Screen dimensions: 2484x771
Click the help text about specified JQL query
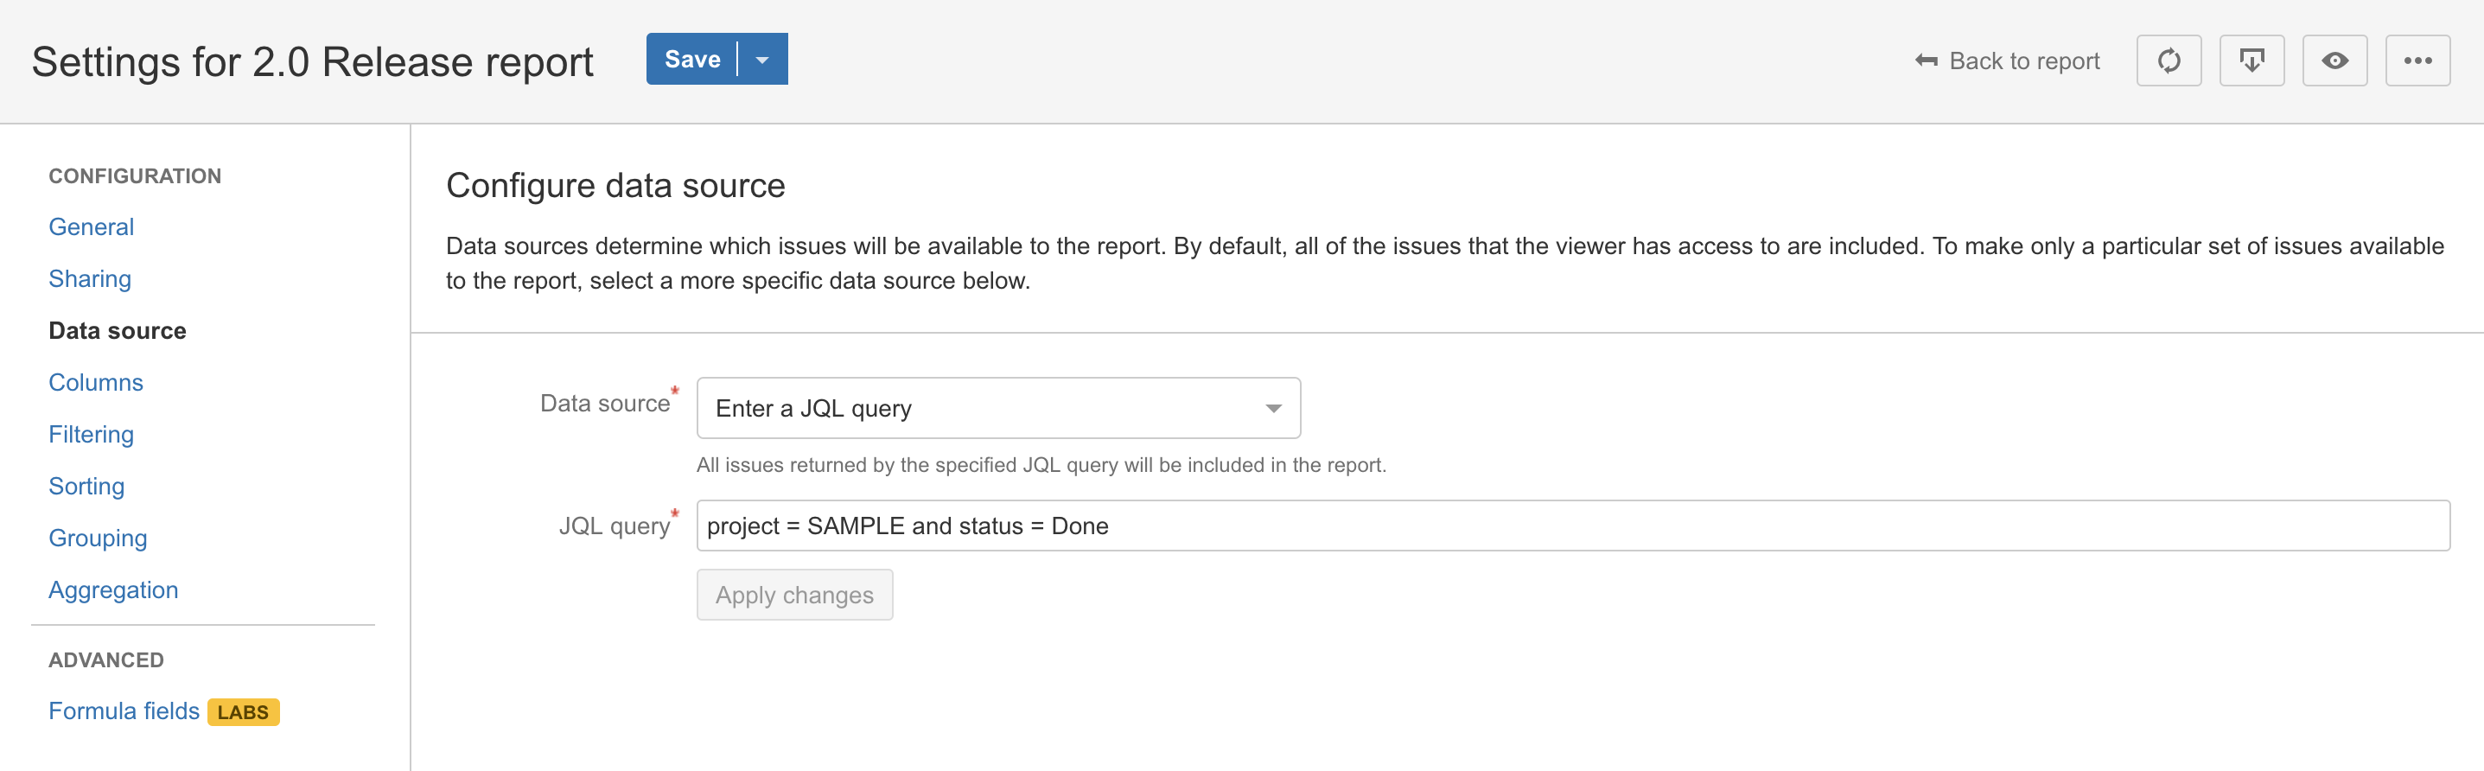tap(1041, 466)
